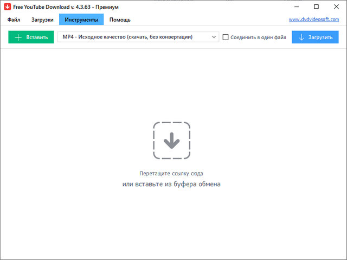The width and height of the screenshot is (347, 260).
Task: Click the plus icon on the green Вставить button
Action: 18,37
